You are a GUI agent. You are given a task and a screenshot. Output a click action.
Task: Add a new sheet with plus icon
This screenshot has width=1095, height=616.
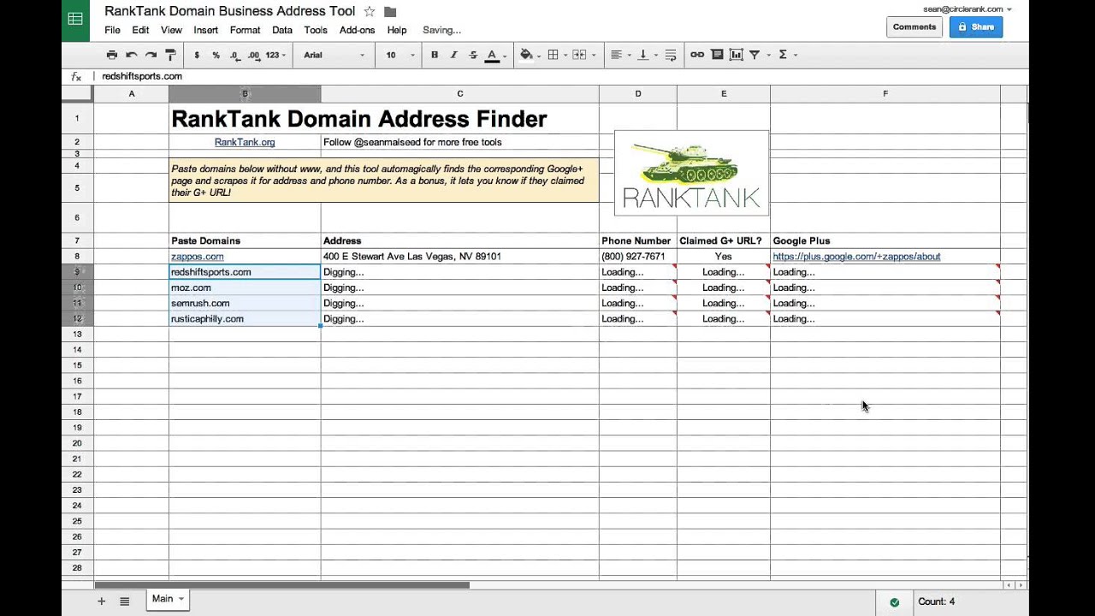click(x=101, y=601)
